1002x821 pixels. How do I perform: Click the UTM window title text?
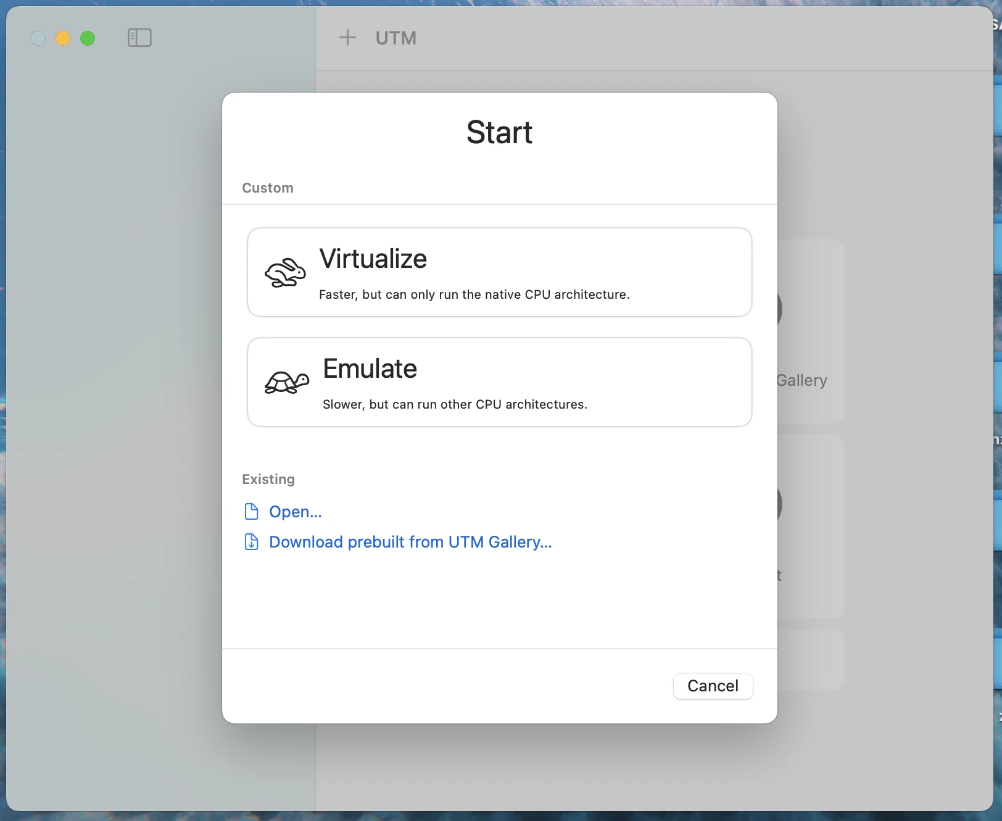(x=396, y=38)
